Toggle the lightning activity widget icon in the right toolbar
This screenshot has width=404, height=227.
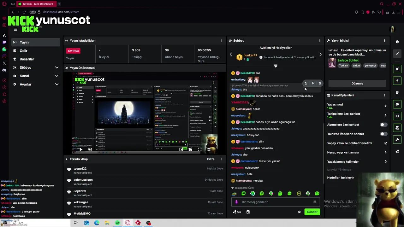click(397, 81)
